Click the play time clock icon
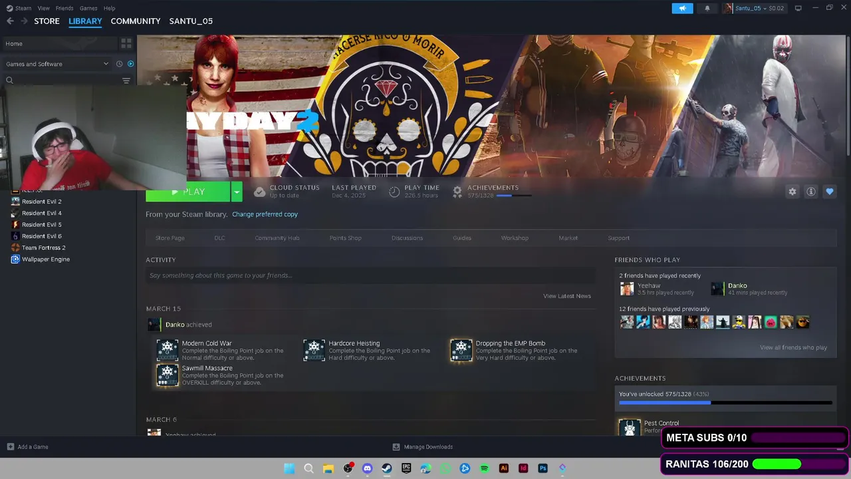851x479 pixels. click(394, 192)
